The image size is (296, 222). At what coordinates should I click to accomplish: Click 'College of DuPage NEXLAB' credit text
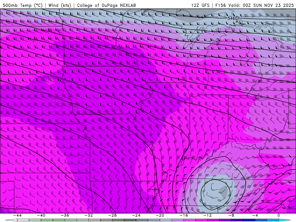click(x=106, y=5)
